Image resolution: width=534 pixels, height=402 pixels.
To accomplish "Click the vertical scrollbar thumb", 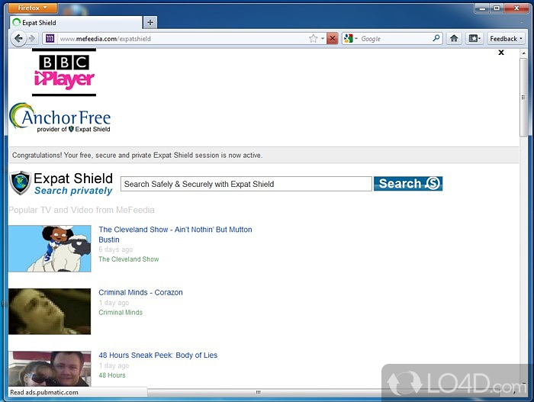I will pos(523,97).
